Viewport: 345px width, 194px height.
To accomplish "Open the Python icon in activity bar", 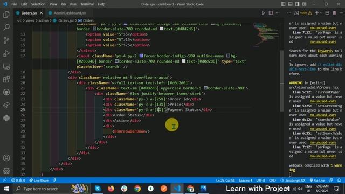I will coord(6,118).
